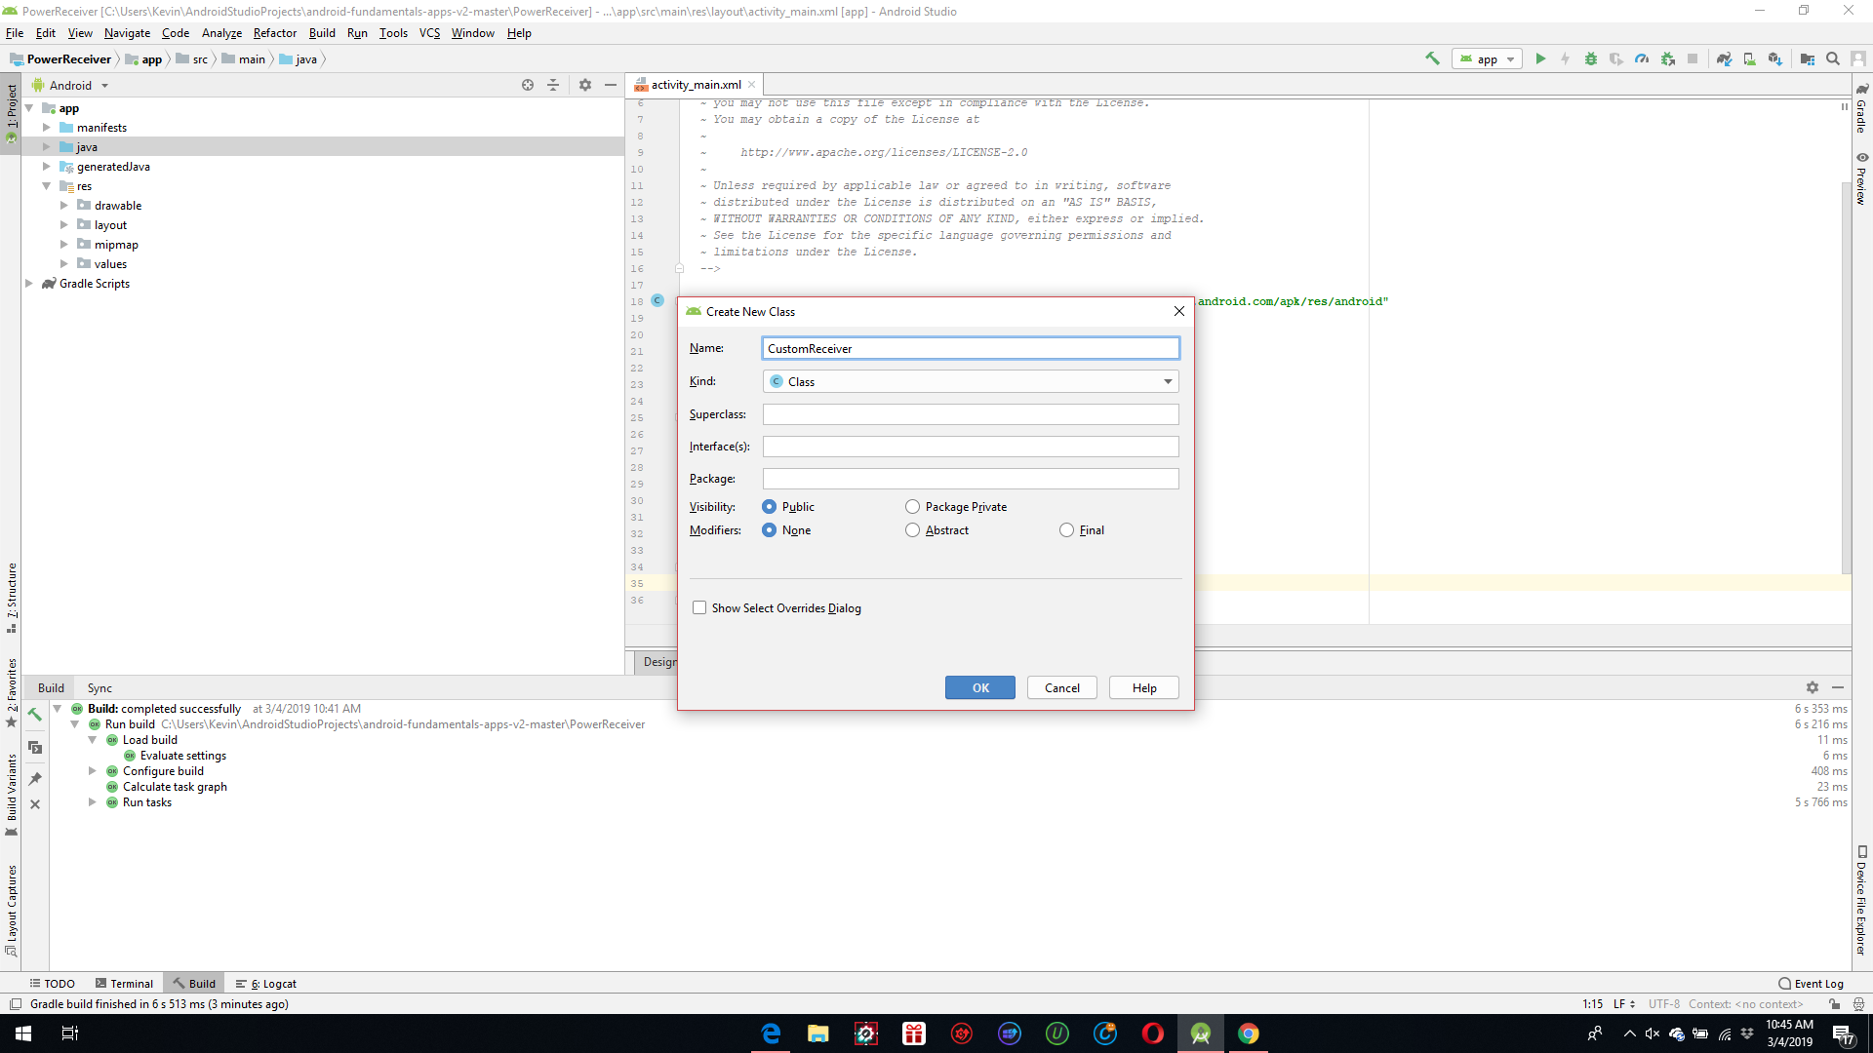Open Chrome from the taskbar
The image size is (1873, 1053).
(1249, 1033)
